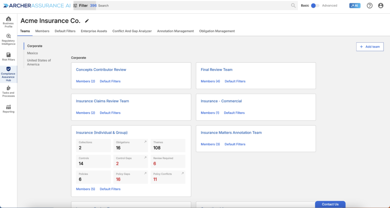Open Insurance Claims Review Team link
390x208 pixels.
(x=102, y=101)
